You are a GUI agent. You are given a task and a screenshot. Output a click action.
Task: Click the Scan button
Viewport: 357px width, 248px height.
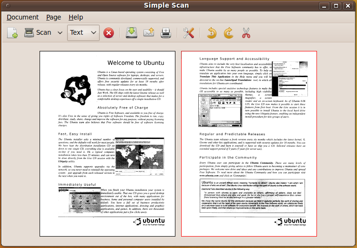pos(38,33)
